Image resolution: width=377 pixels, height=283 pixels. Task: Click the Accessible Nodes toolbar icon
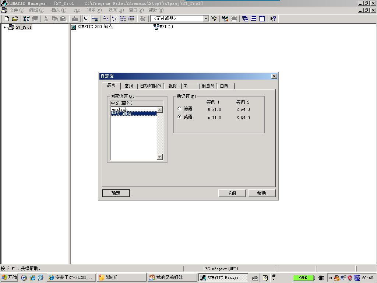pyautogui.click(x=27, y=19)
